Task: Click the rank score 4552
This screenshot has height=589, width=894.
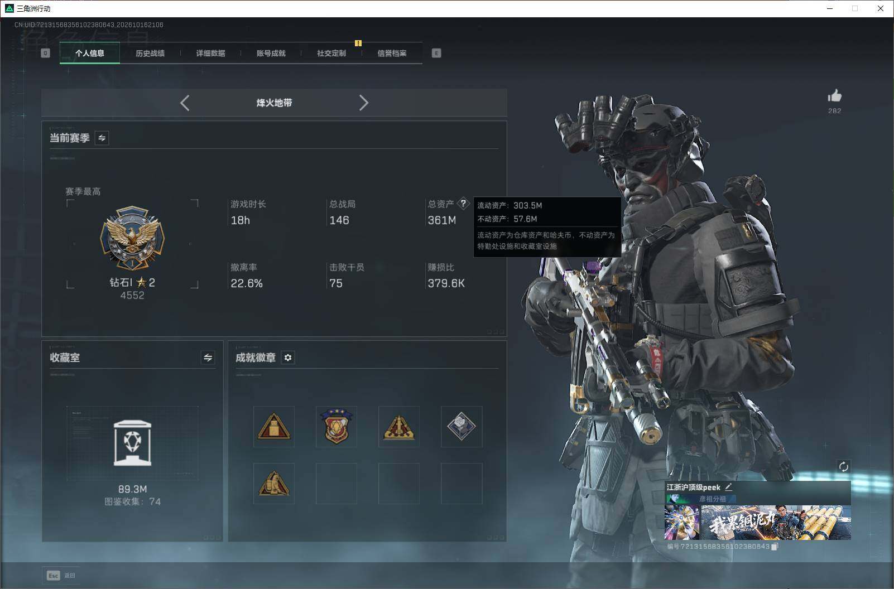Action: point(132,296)
